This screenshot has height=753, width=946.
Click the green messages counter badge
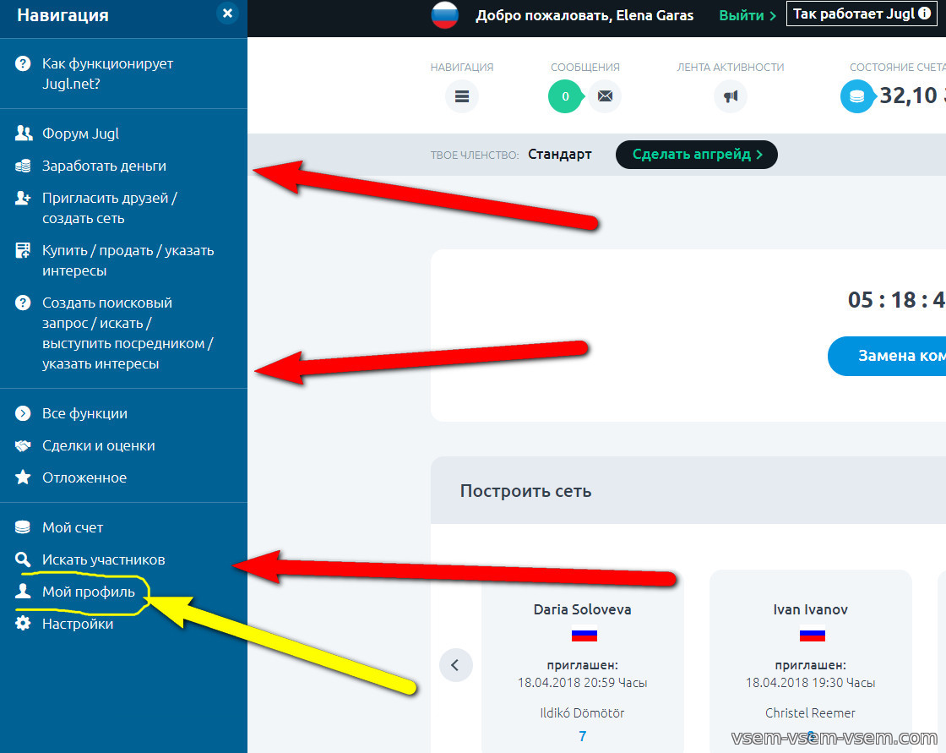coord(565,96)
